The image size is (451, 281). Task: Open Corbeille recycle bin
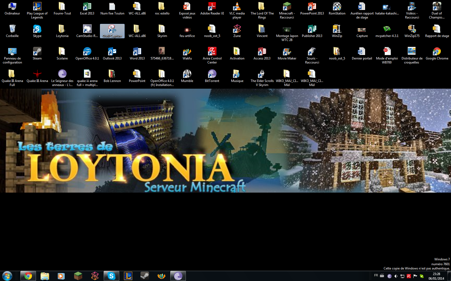pos(12,31)
